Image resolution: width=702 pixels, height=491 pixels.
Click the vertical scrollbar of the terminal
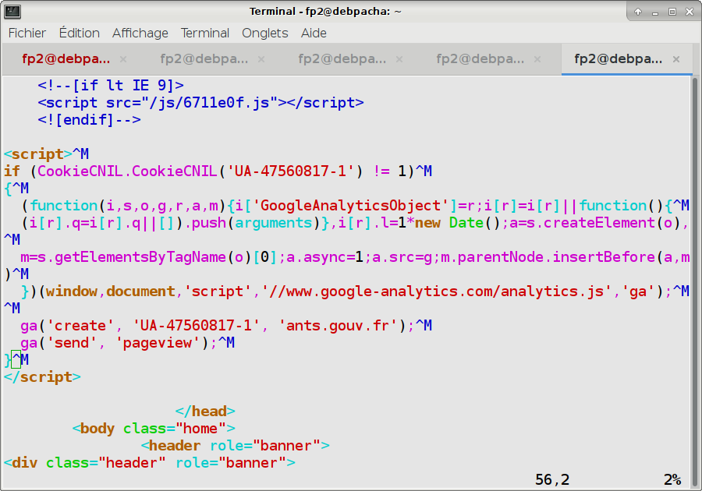coord(695,281)
